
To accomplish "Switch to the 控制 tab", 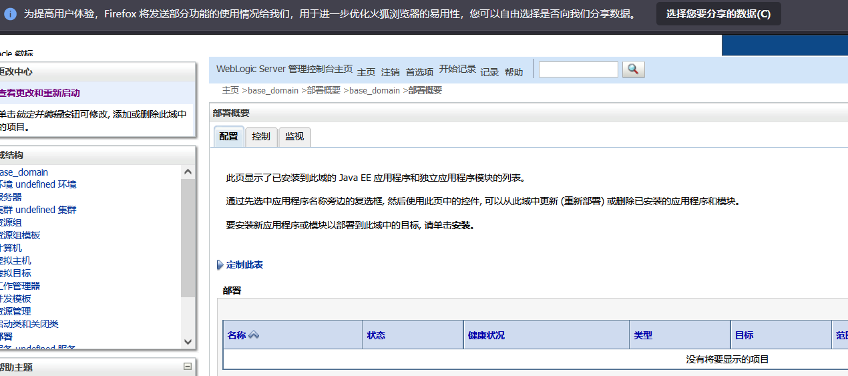I will [261, 136].
